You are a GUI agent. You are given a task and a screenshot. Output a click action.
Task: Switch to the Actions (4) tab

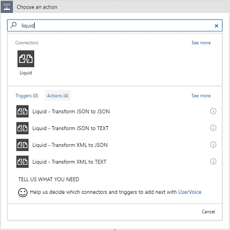tap(57, 96)
